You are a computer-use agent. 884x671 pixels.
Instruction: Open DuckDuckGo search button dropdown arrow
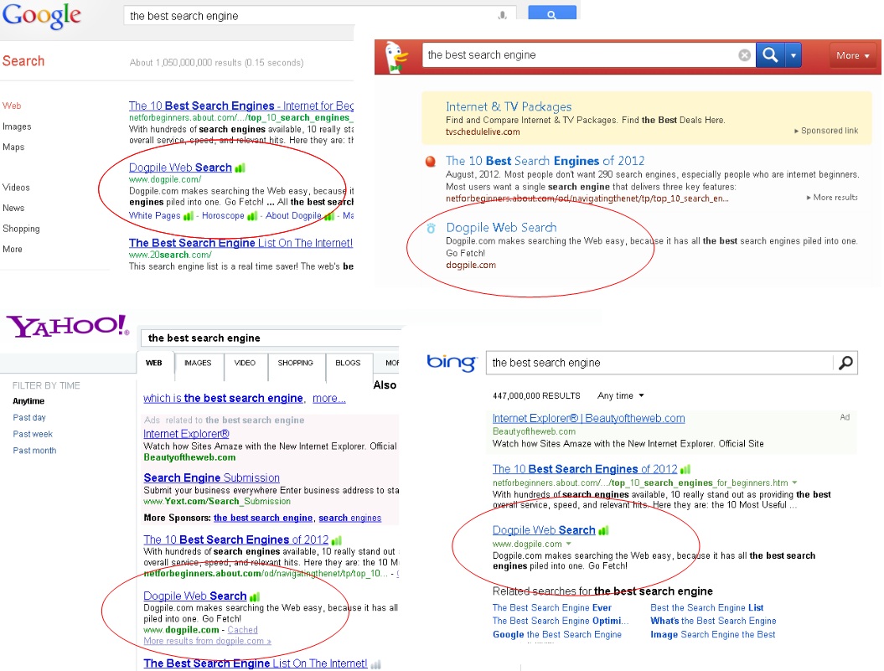coord(794,55)
